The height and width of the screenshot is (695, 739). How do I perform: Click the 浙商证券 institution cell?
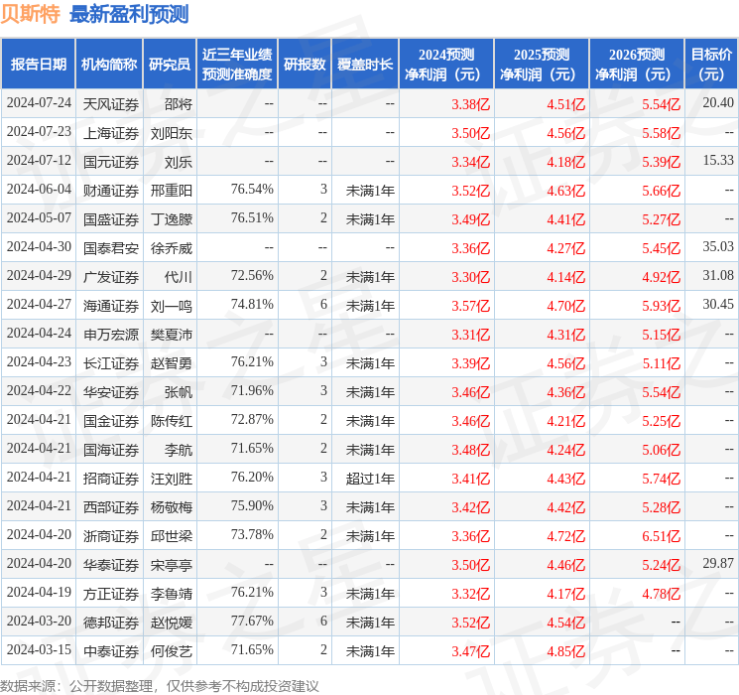111,536
